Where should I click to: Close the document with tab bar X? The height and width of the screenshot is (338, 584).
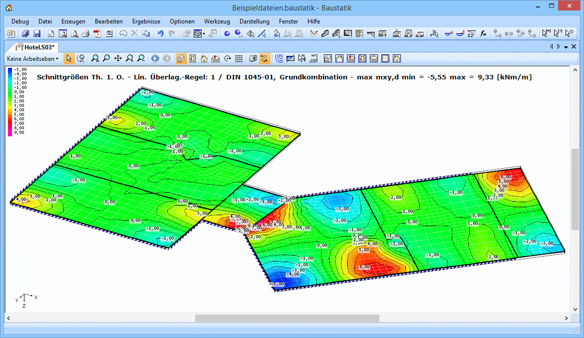574,46
